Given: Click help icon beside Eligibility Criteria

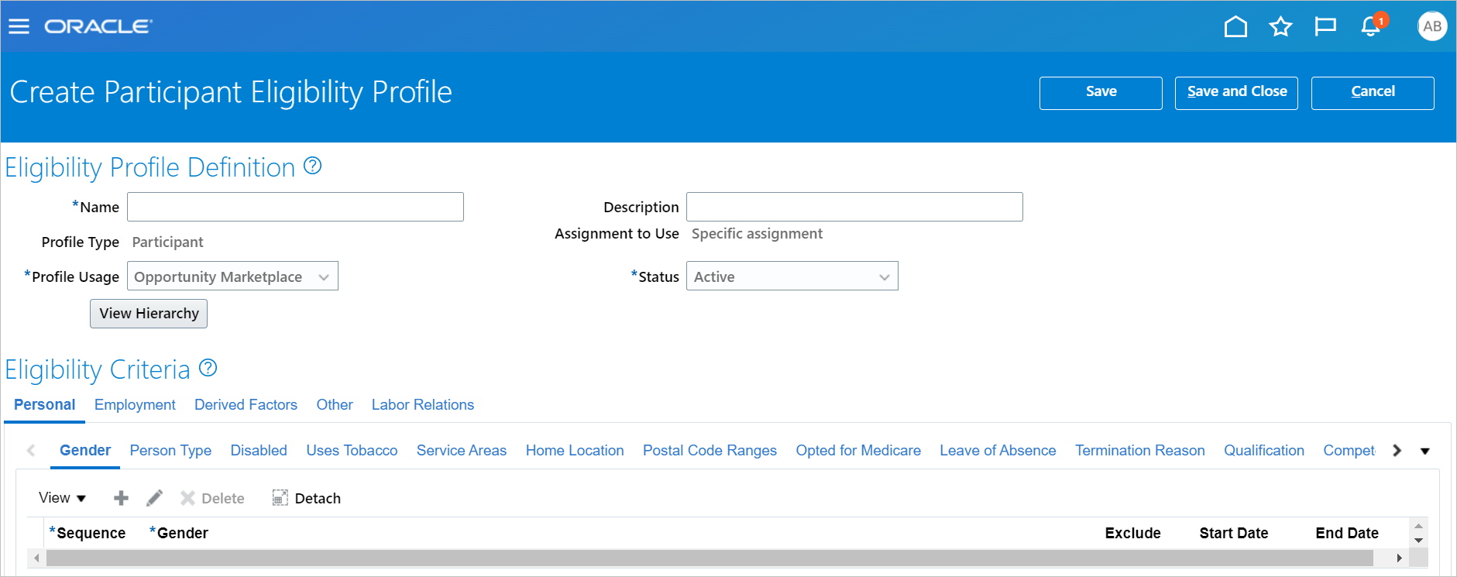Looking at the screenshot, I should (208, 368).
